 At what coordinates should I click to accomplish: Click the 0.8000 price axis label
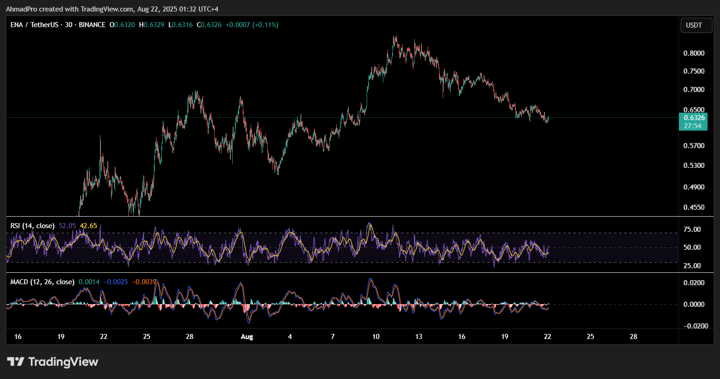pyautogui.click(x=694, y=53)
